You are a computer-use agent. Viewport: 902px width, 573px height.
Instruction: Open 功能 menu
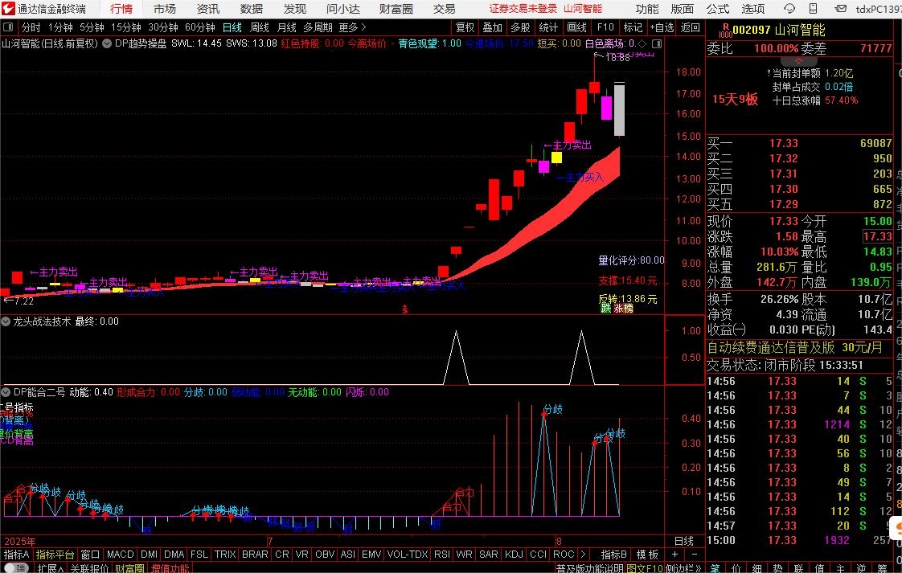tap(647, 9)
